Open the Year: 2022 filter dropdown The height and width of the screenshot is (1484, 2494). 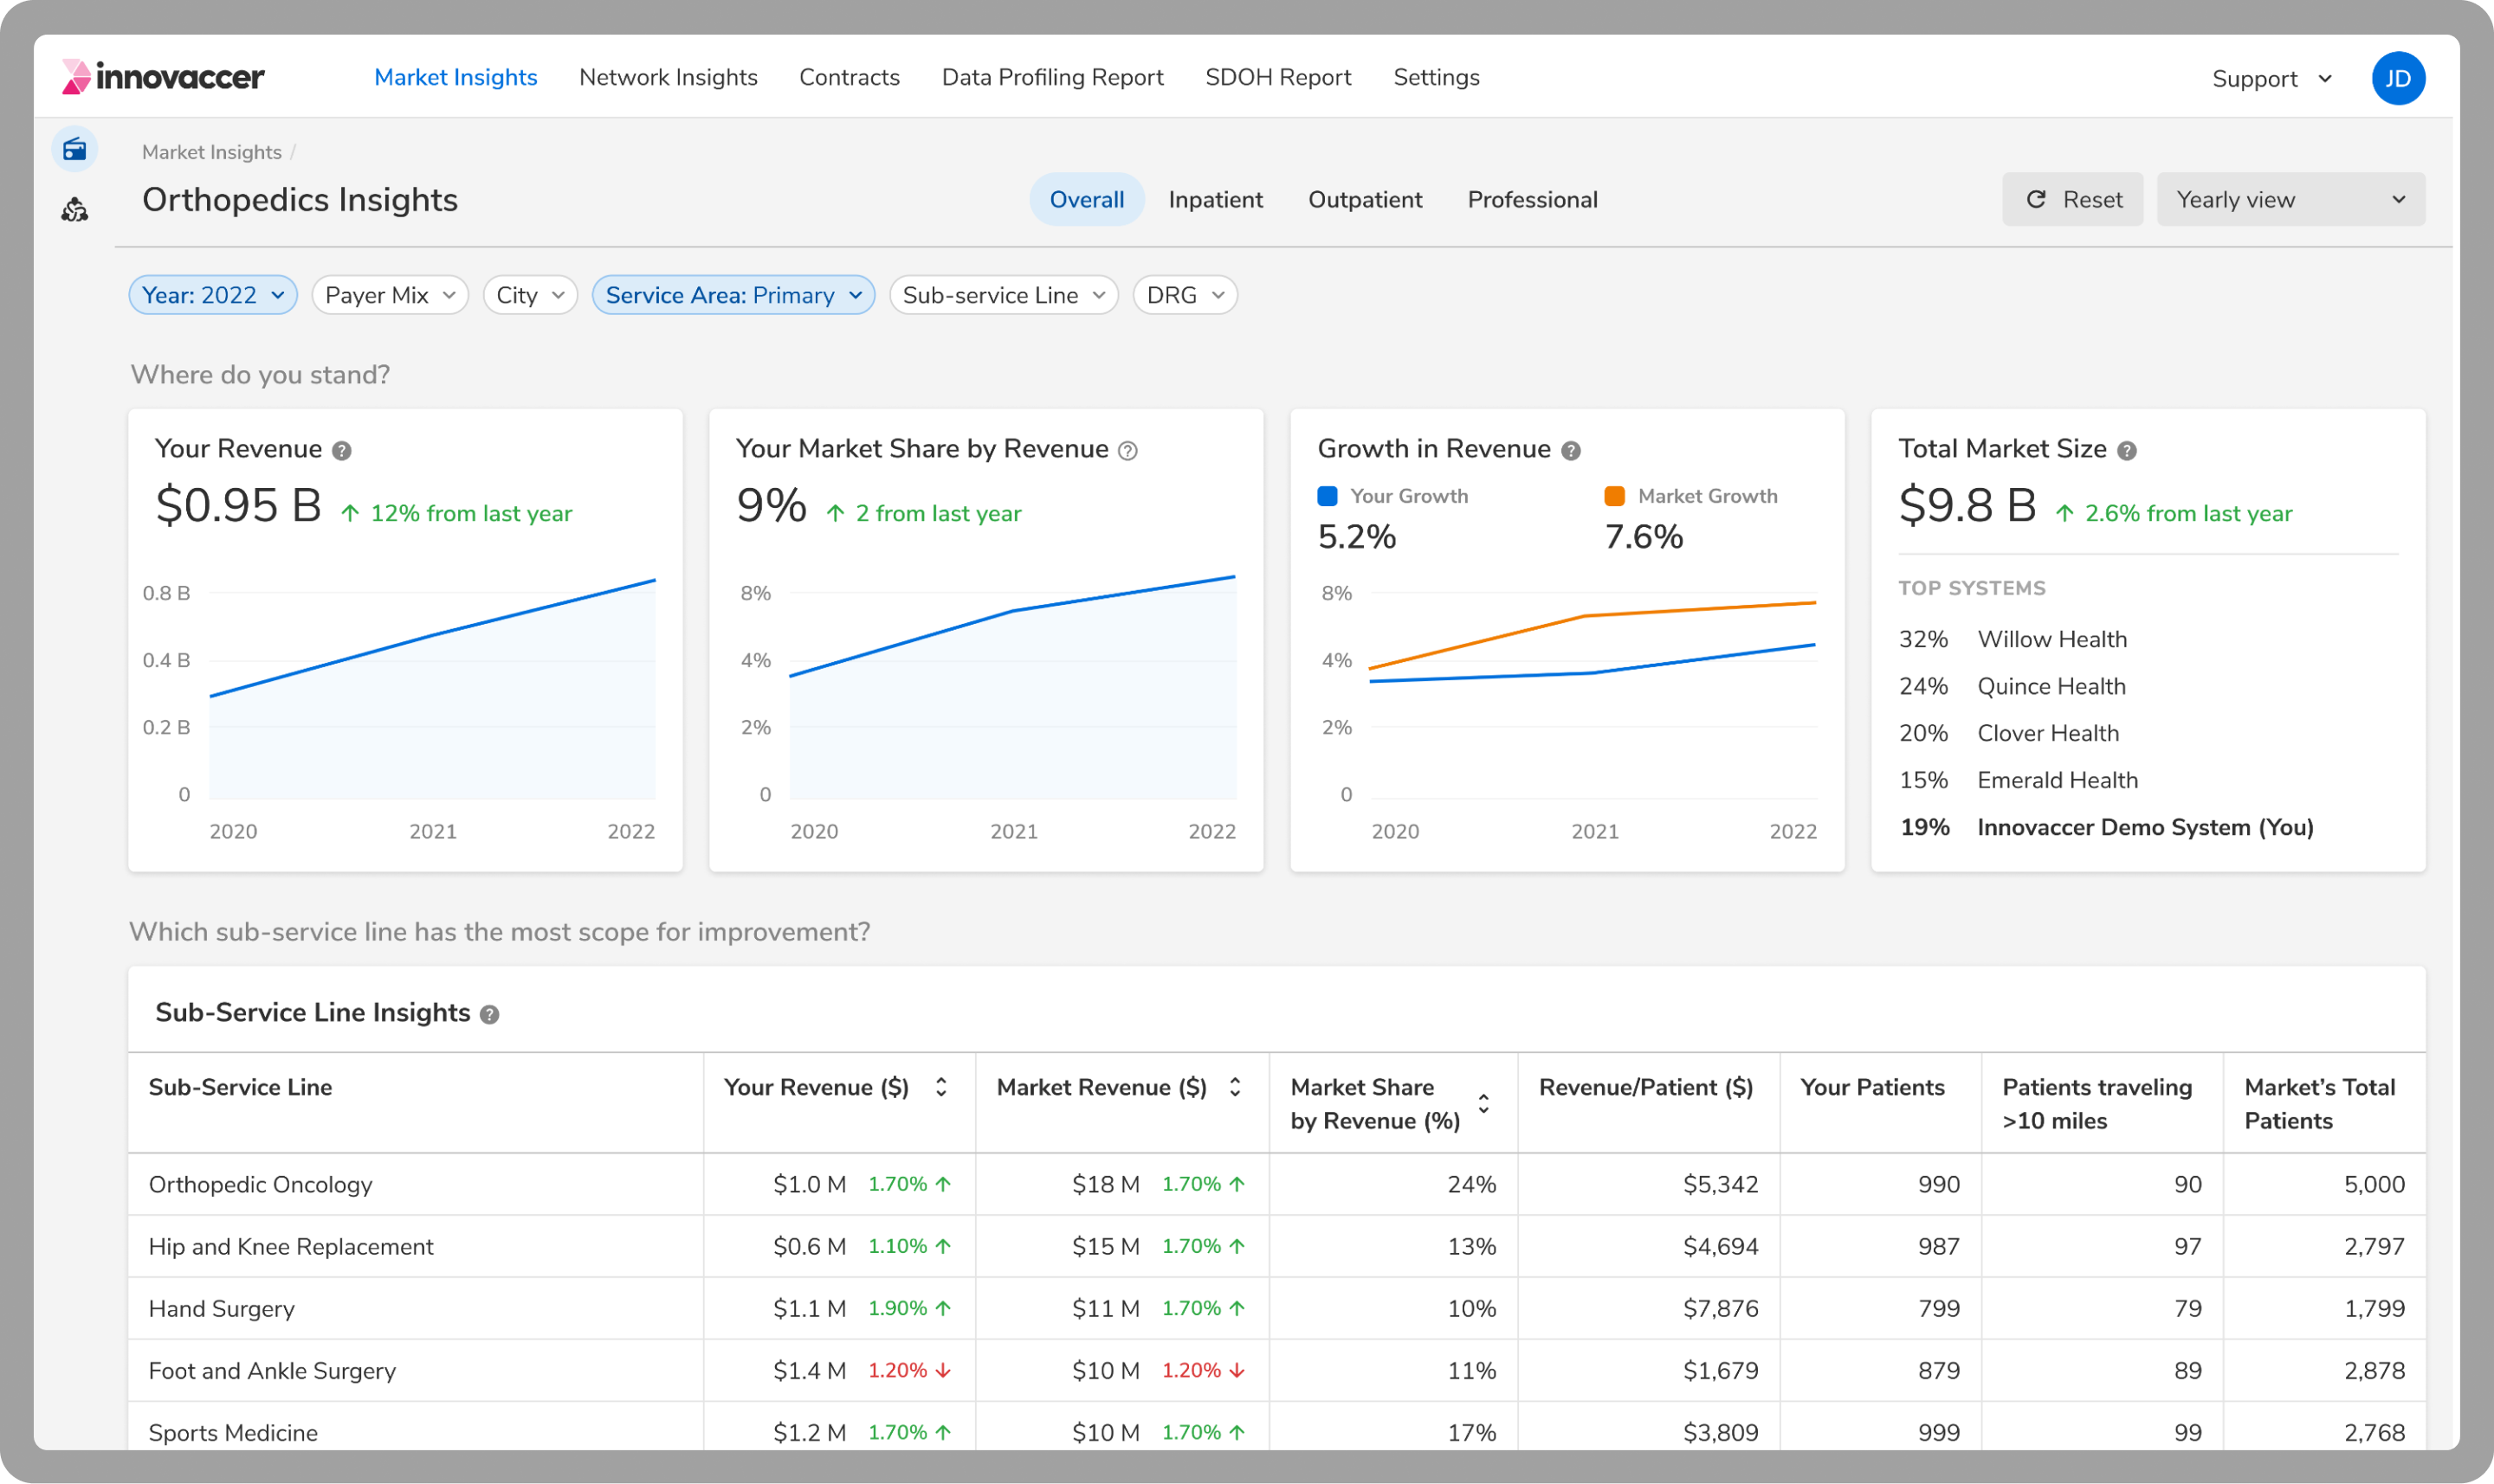coord(213,295)
